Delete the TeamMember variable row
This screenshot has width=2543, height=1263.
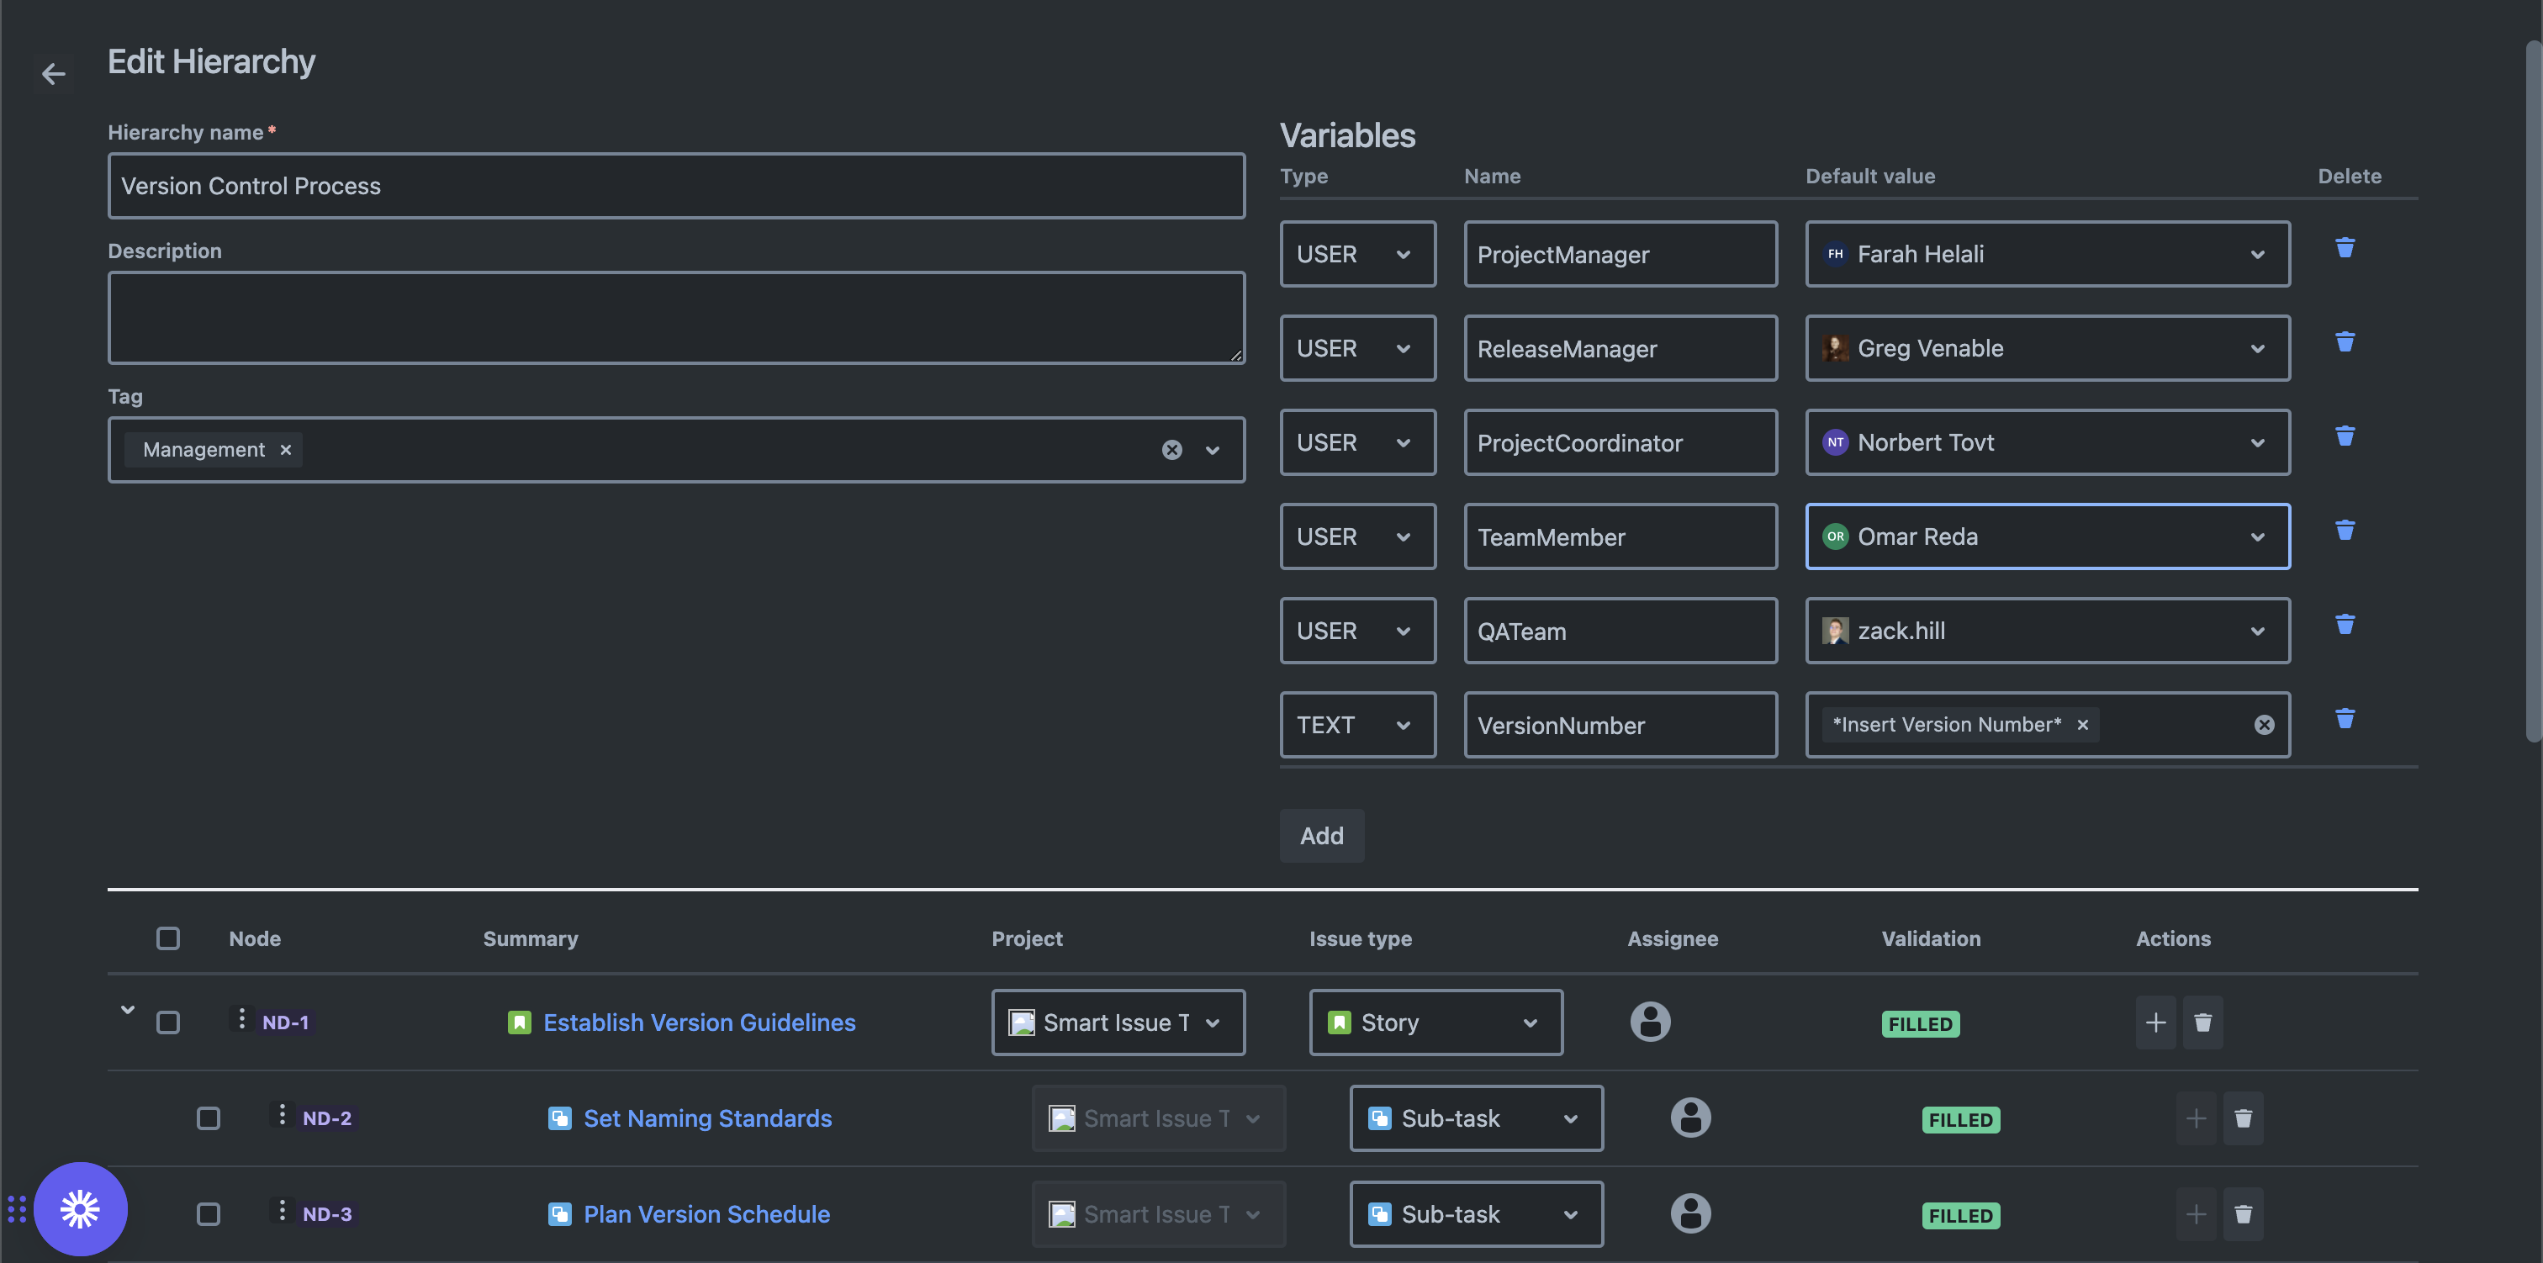(2345, 531)
